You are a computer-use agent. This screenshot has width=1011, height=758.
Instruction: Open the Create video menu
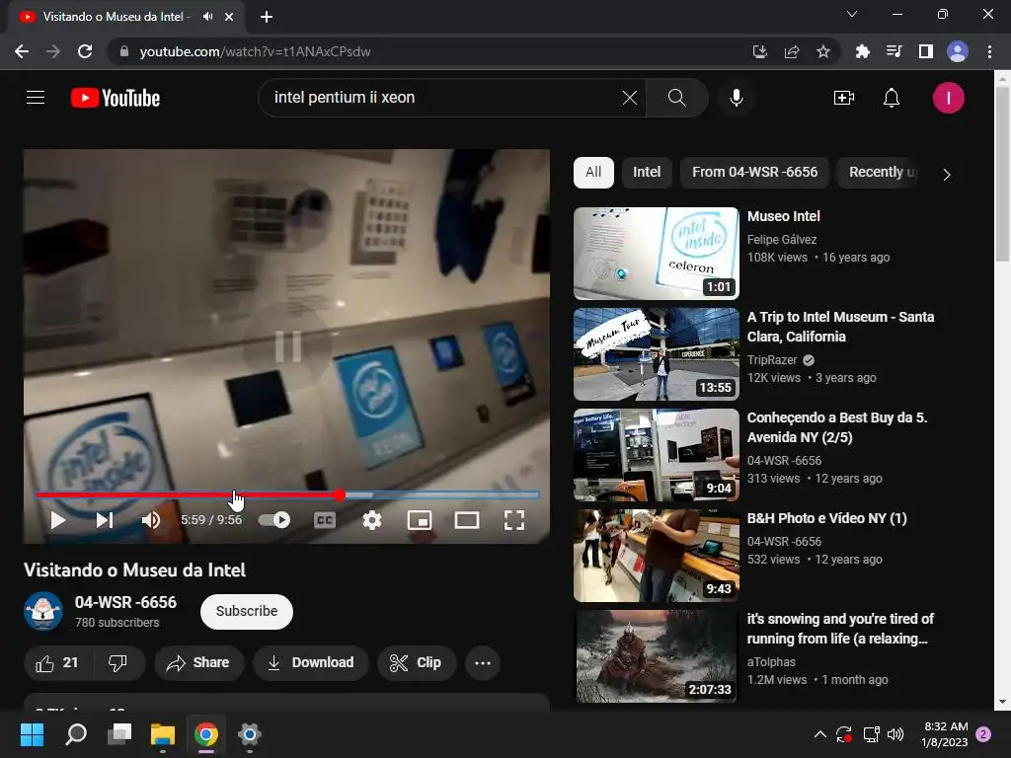[843, 98]
